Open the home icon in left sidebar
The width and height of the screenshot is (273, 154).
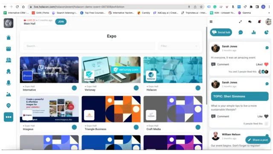tap(9, 37)
